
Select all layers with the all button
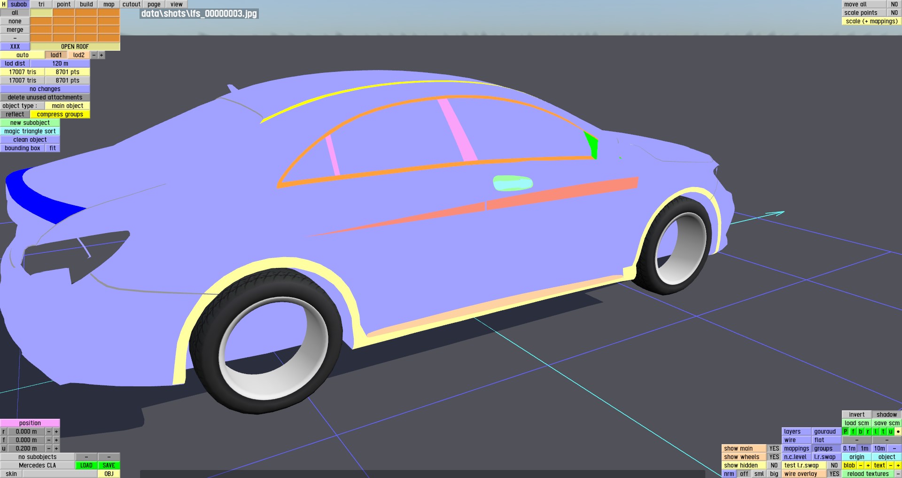(x=15, y=13)
